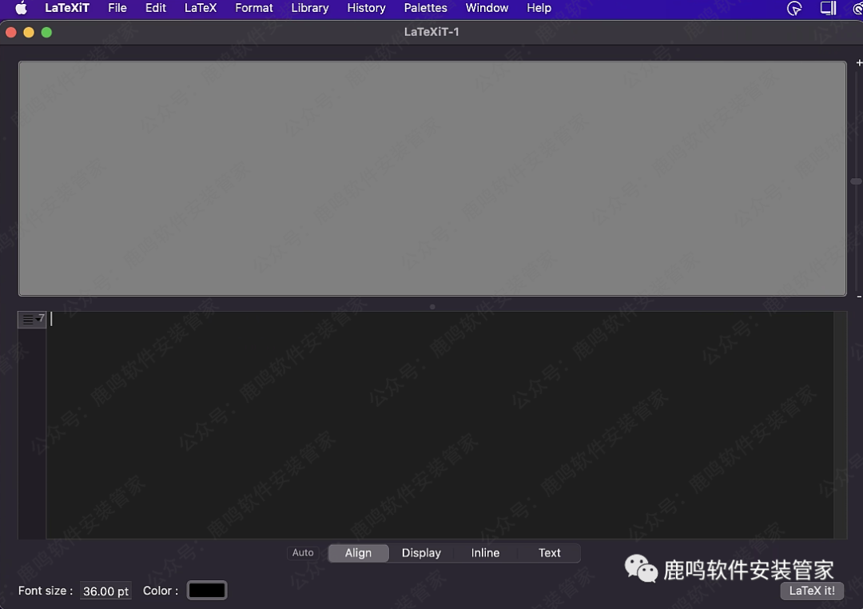This screenshot has height=609, width=863.
Task: Open the Apple menu
Action: (x=21, y=8)
